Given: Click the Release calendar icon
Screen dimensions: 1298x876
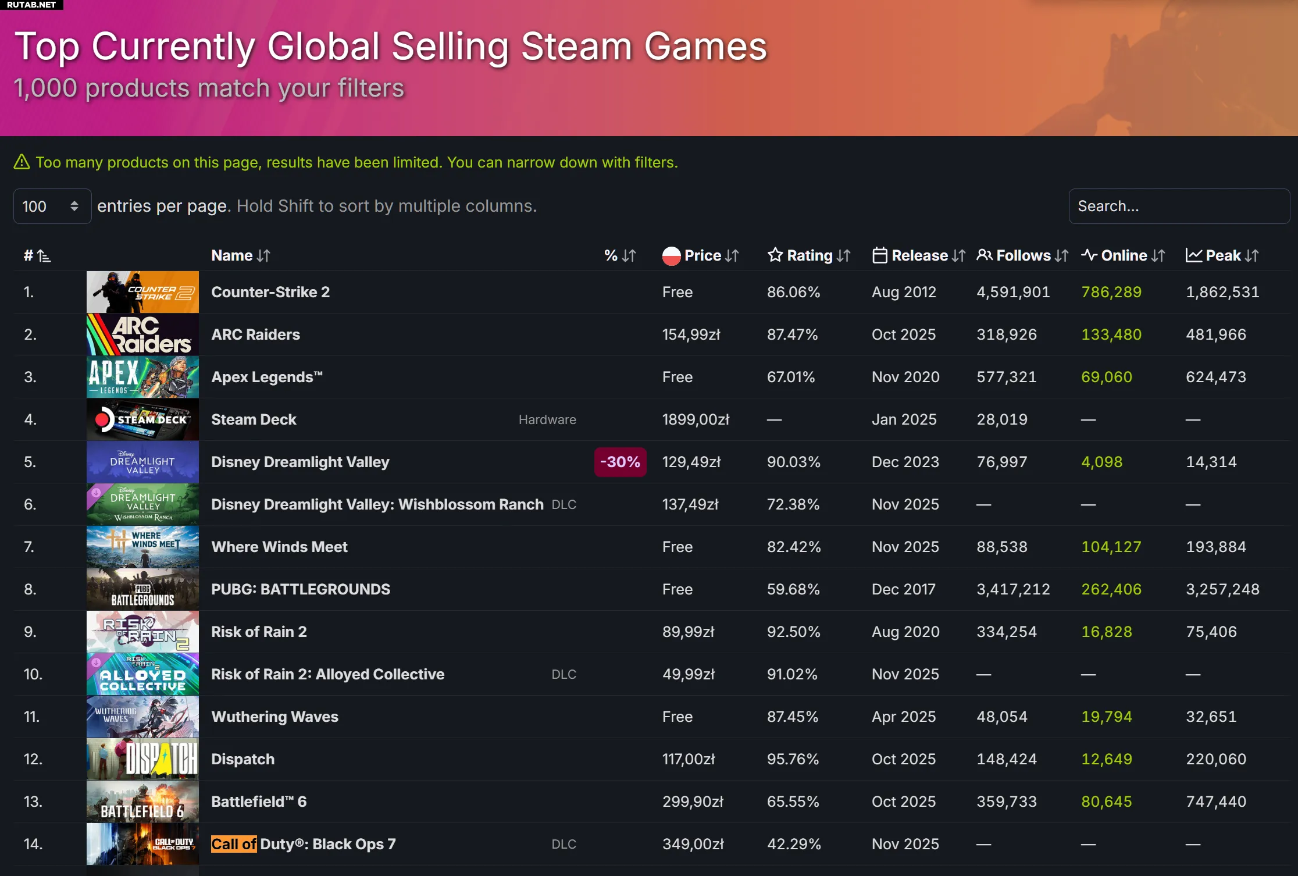Looking at the screenshot, I should pos(879,255).
